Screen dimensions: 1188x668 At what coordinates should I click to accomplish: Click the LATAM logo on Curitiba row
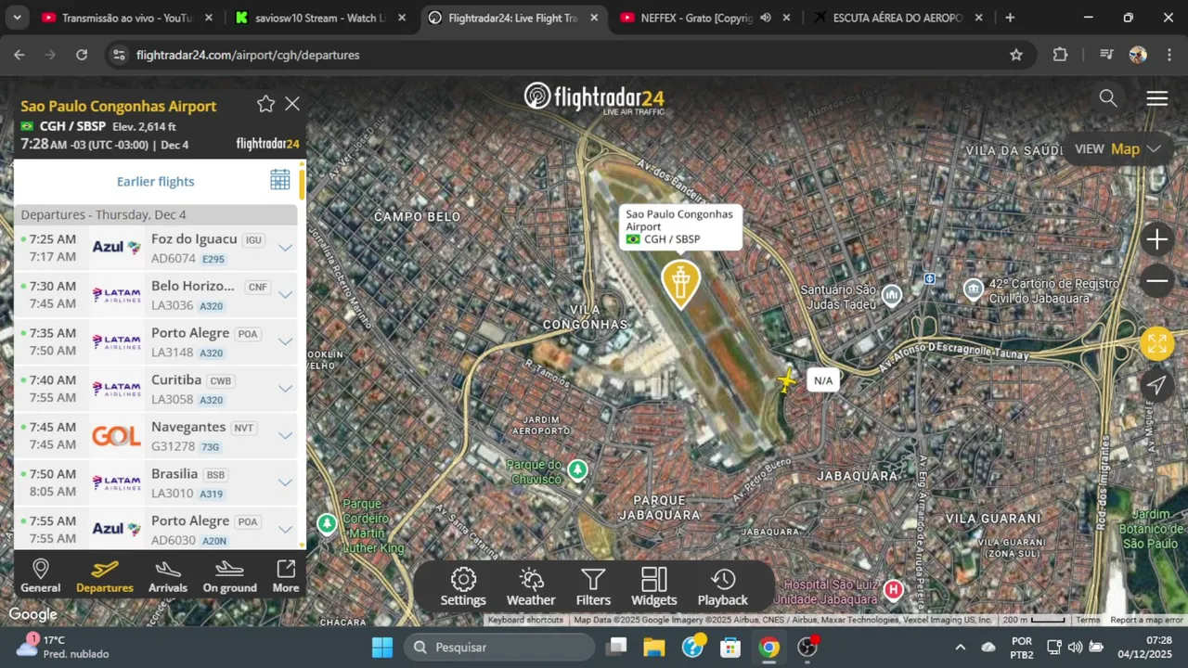[116, 388]
